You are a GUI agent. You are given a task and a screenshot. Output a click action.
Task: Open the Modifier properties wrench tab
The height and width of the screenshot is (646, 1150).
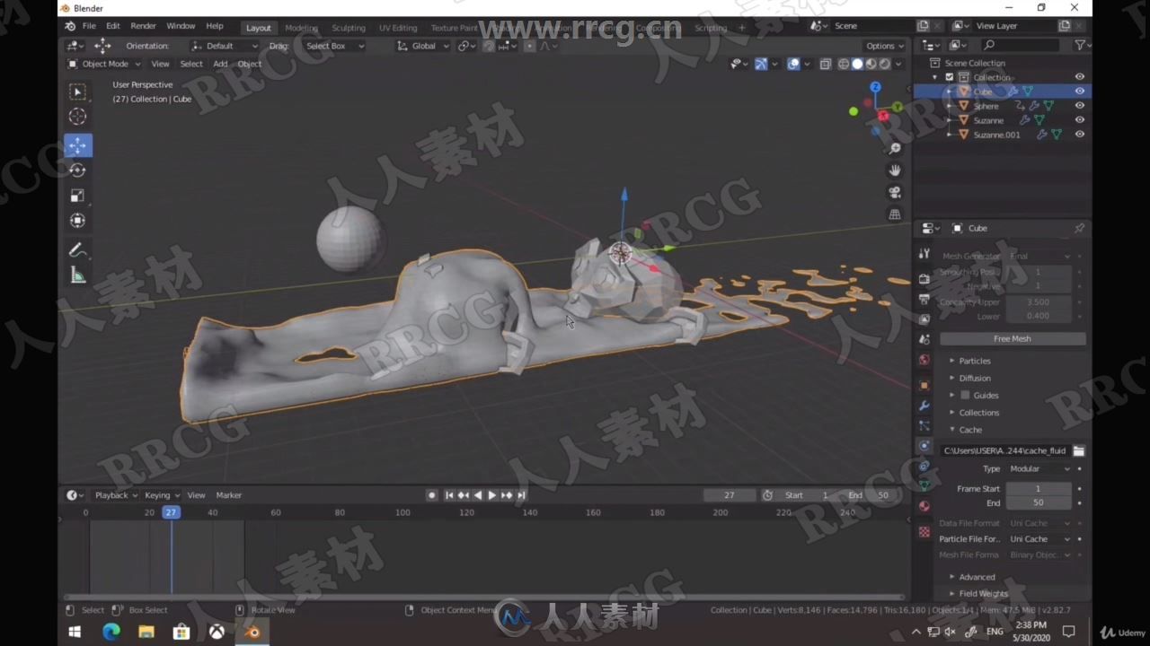pos(924,406)
